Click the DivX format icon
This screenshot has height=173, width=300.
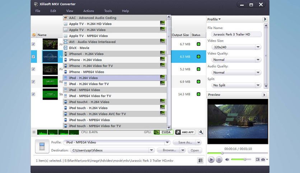(65, 48)
